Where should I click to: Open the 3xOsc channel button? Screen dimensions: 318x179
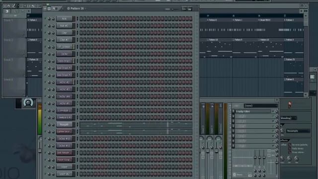(x=65, y=54)
